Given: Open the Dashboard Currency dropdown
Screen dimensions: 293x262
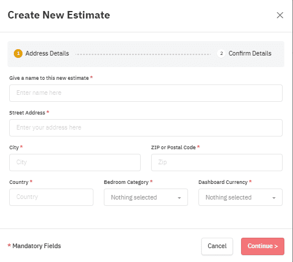Looking at the screenshot, I should 241,197.
